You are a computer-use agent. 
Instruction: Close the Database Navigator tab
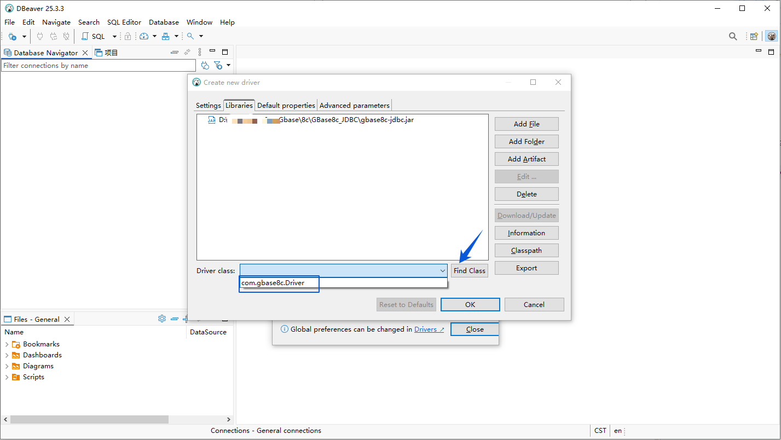[x=85, y=53]
